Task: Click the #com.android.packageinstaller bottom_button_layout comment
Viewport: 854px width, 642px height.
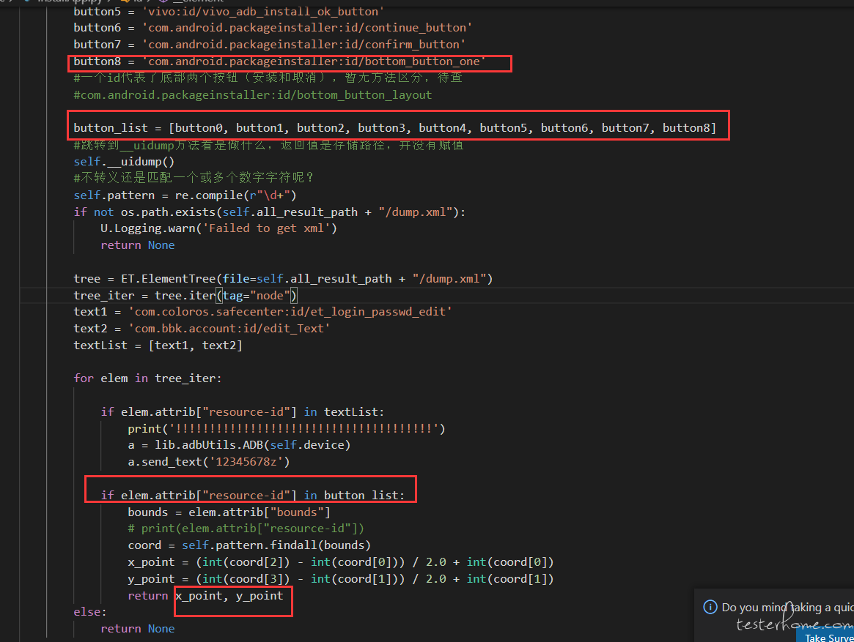Action: [x=253, y=95]
